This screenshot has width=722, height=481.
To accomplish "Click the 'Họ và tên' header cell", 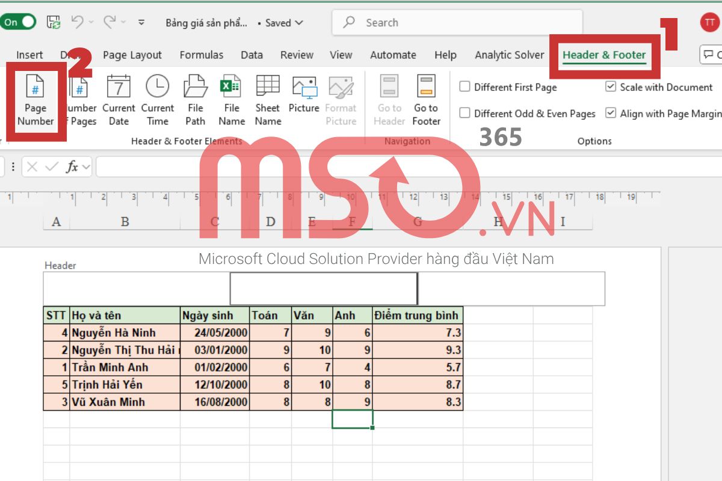I will click(125, 315).
